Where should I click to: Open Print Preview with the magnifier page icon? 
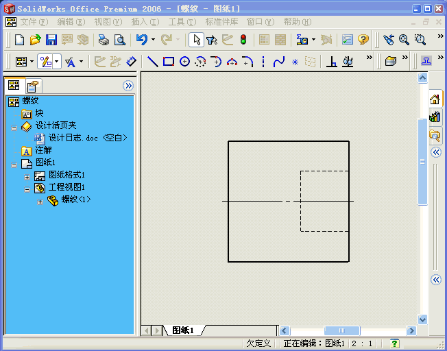(x=120, y=40)
